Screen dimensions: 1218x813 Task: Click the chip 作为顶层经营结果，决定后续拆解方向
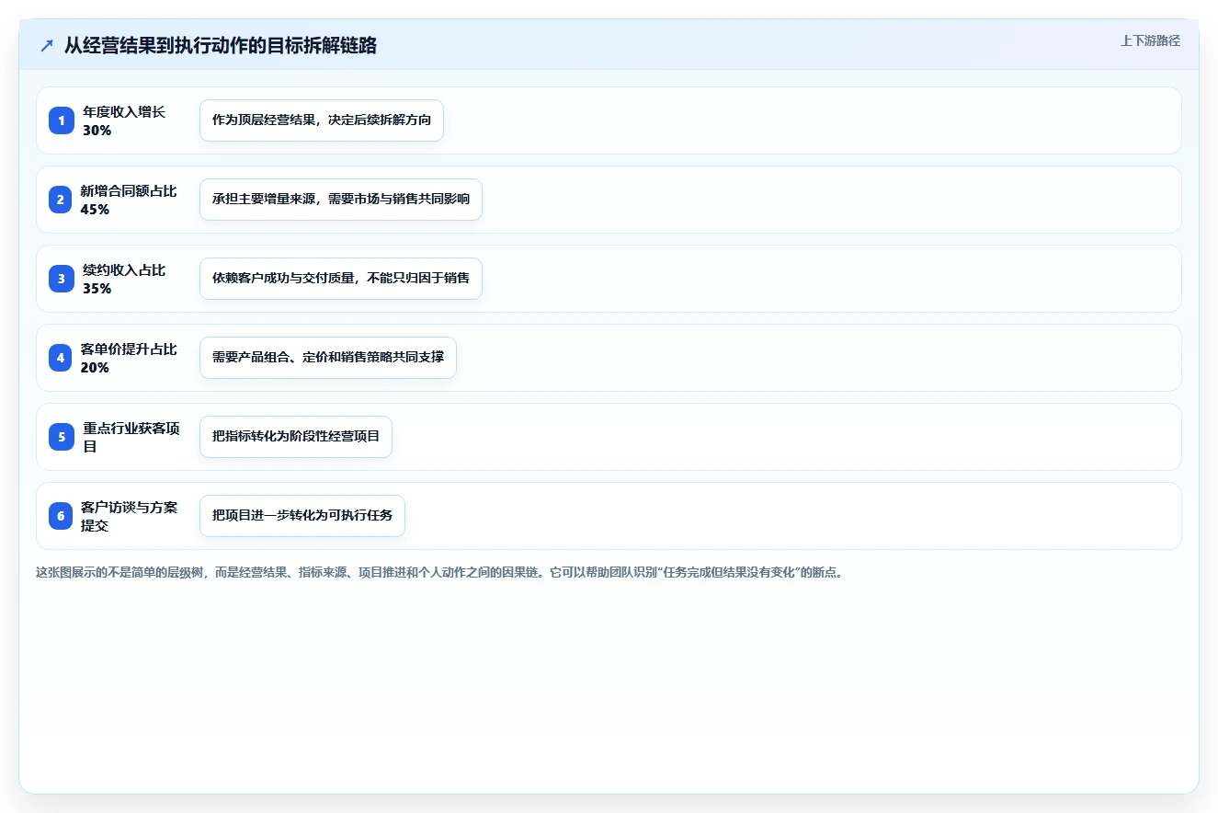point(322,120)
